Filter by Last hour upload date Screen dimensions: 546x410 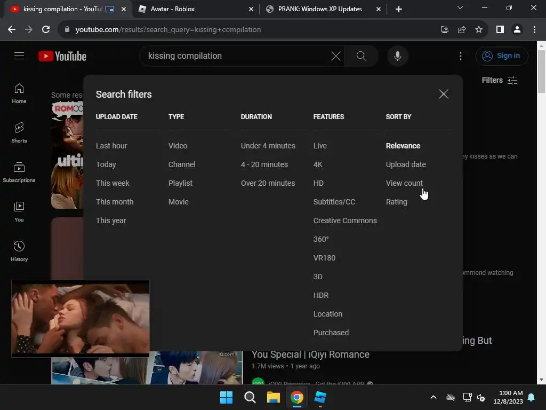point(111,146)
